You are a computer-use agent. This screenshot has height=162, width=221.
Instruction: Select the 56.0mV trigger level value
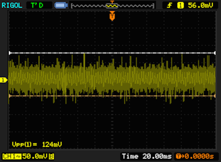point(201,6)
